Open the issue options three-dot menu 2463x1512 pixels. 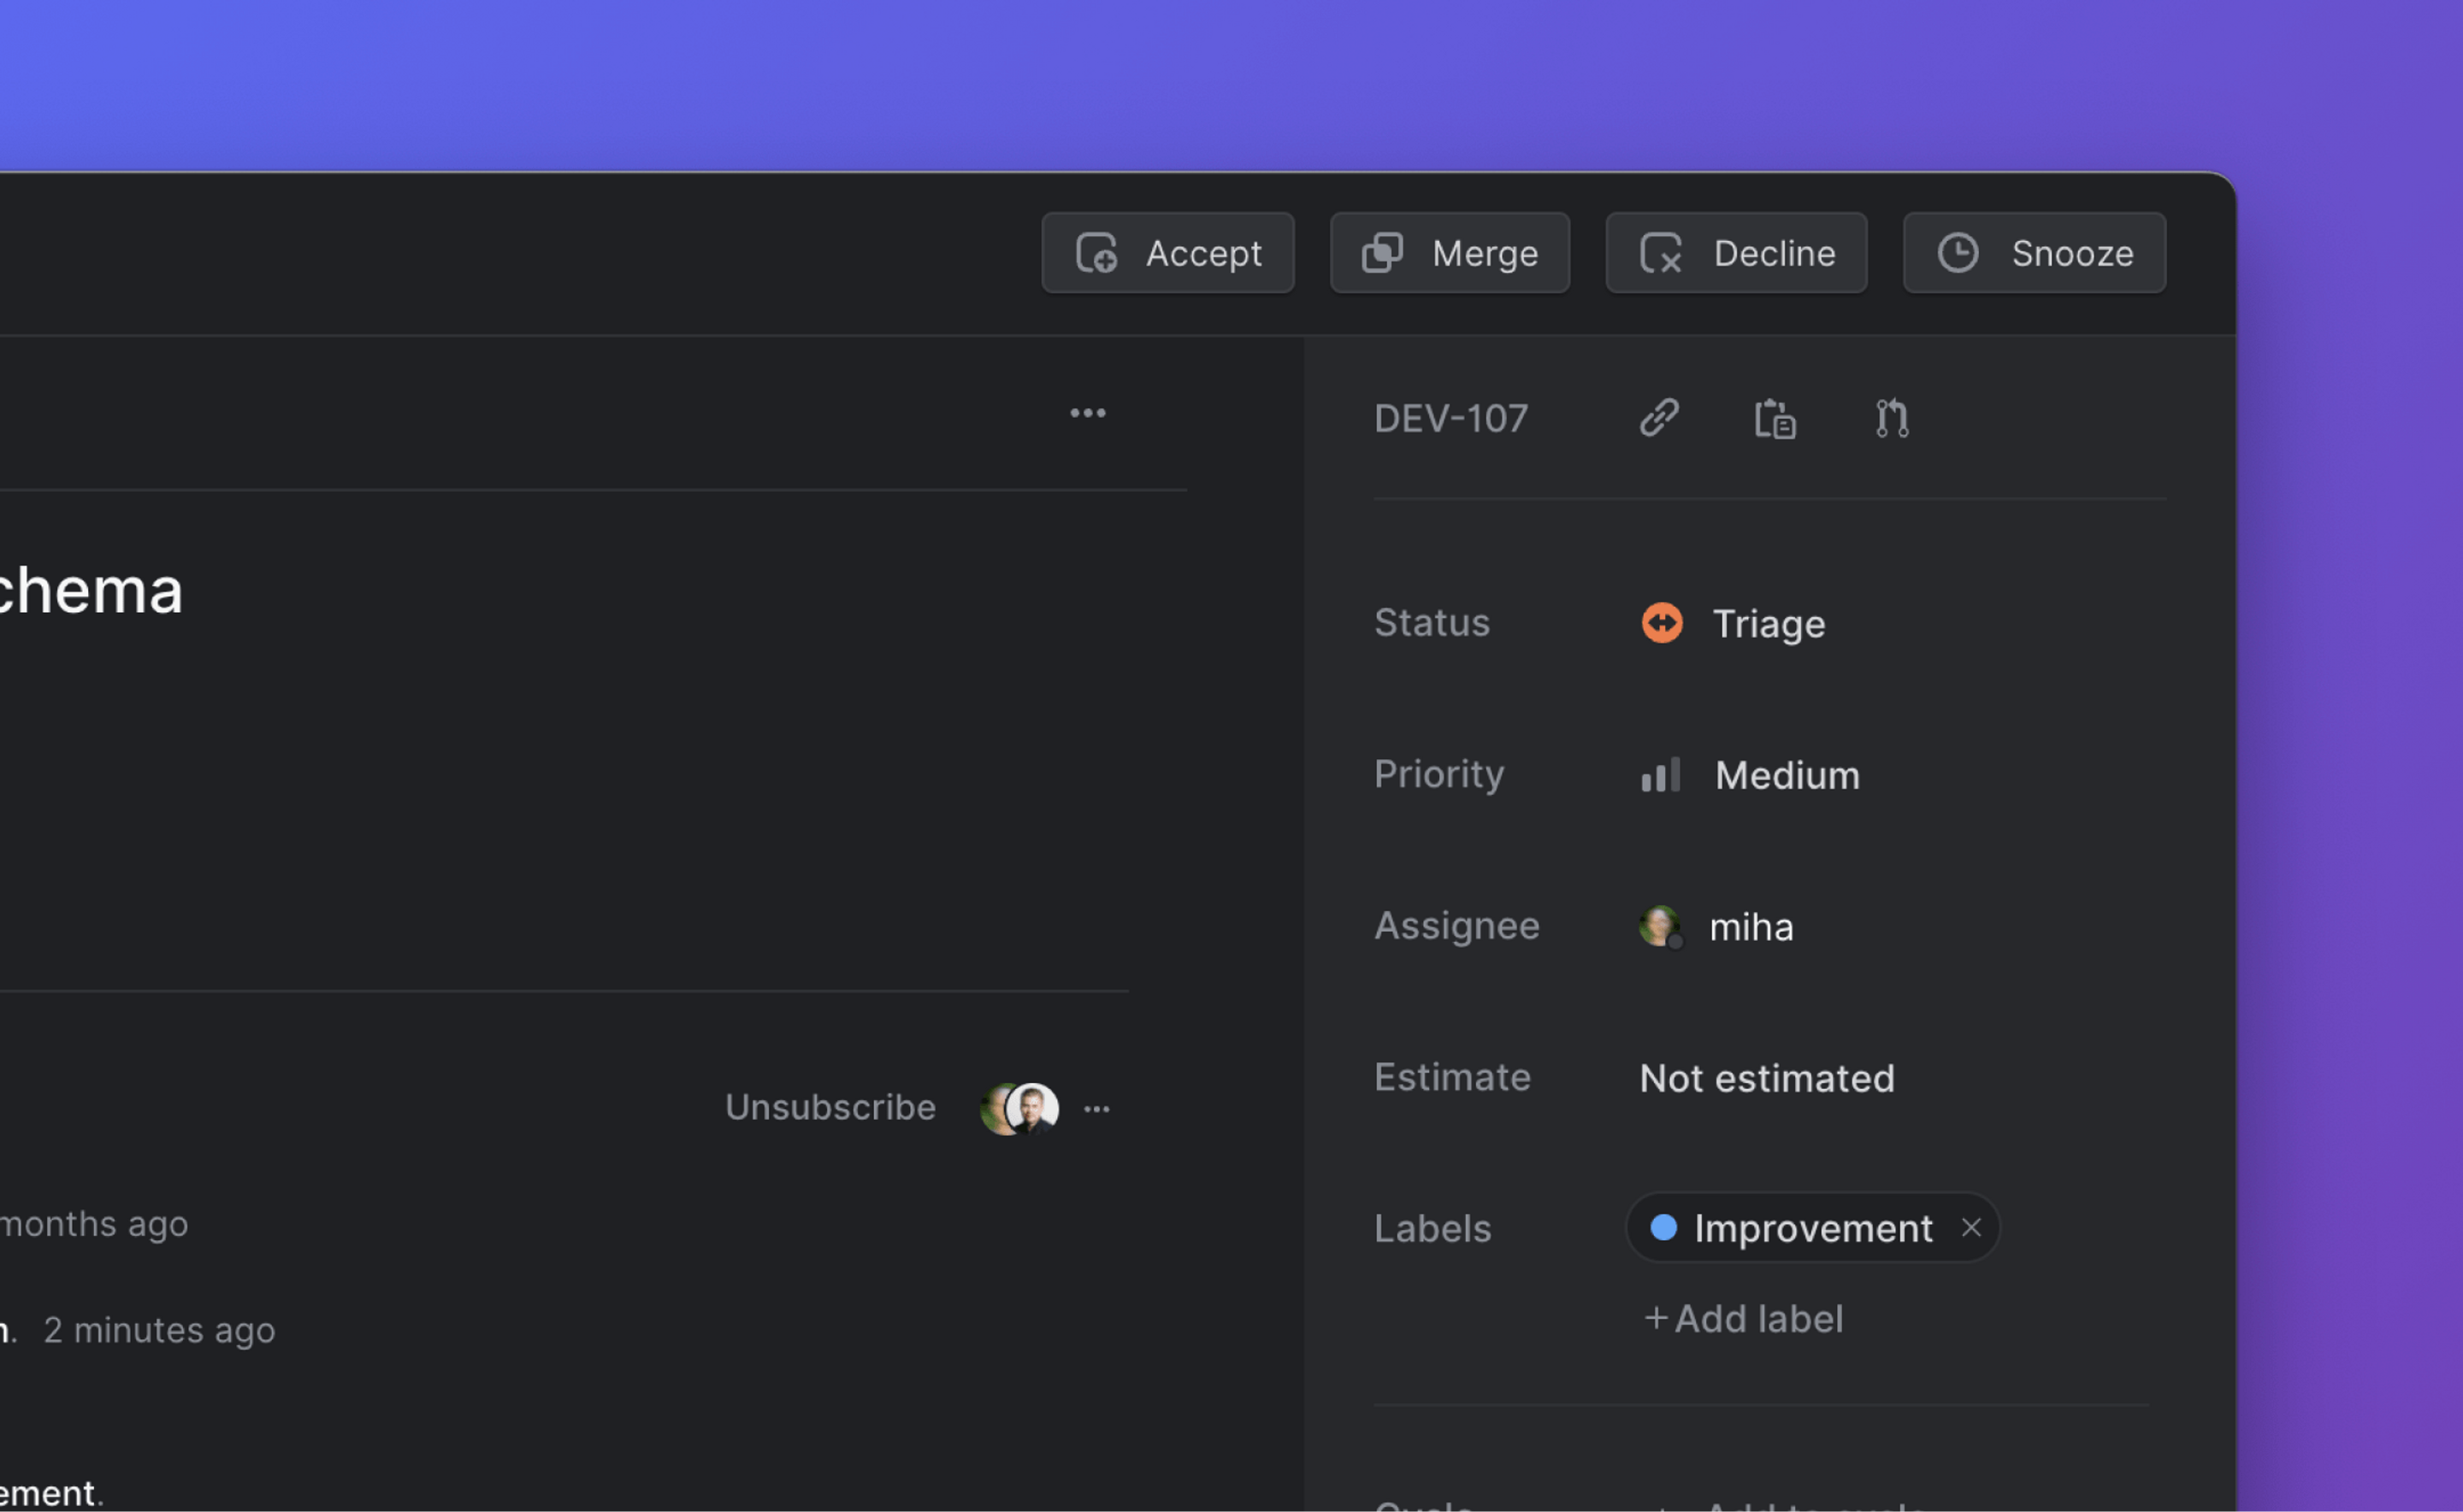(x=1088, y=413)
